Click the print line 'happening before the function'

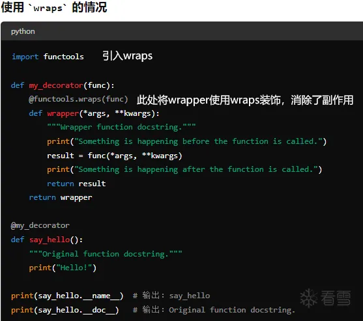point(186,141)
